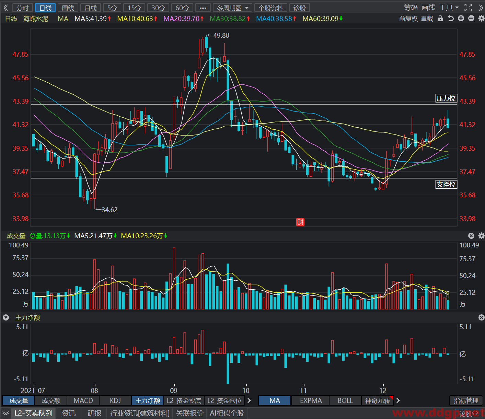Open 诊股 stock diagnosis
This screenshot has height=419, width=485.
click(x=300, y=8)
